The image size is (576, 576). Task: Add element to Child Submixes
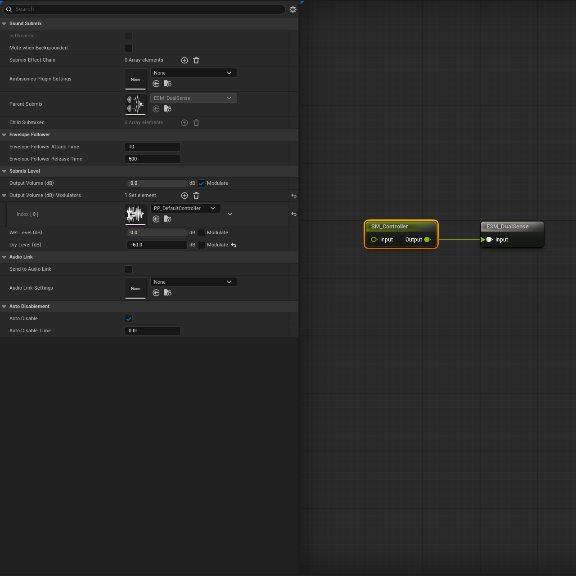pos(184,123)
